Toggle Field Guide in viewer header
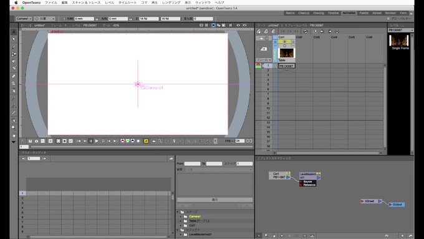 click(206, 25)
